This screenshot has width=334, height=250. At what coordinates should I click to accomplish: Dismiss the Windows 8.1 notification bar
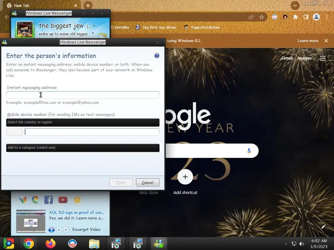326,41
